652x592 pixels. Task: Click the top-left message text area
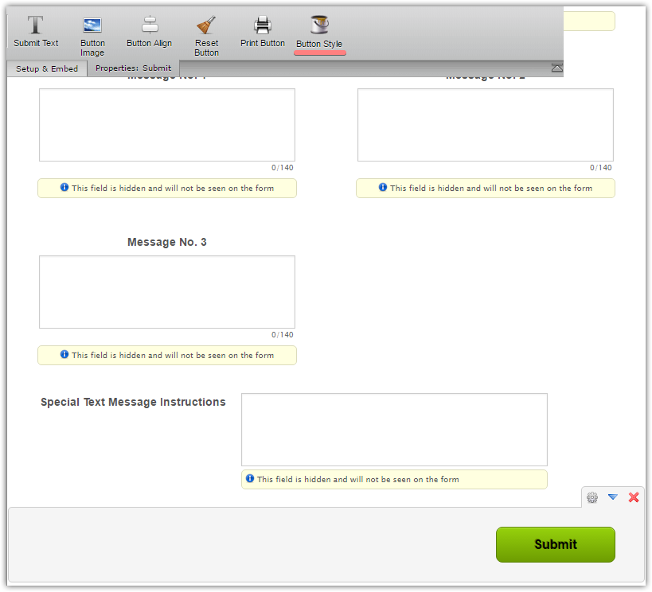pyautogui.click(x=167, y=125)
